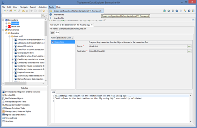
Task: Click the yellow back arrow icon
Action: click(x=44, y=11)
